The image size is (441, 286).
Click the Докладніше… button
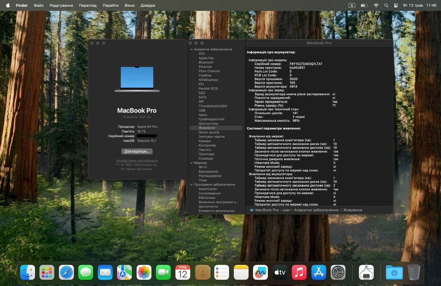pyautogui.click(x=137, y=151)
